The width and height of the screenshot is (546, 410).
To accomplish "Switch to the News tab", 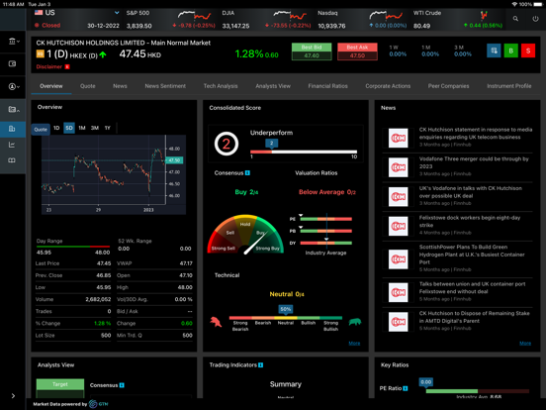I will click(x=120, y=86).
